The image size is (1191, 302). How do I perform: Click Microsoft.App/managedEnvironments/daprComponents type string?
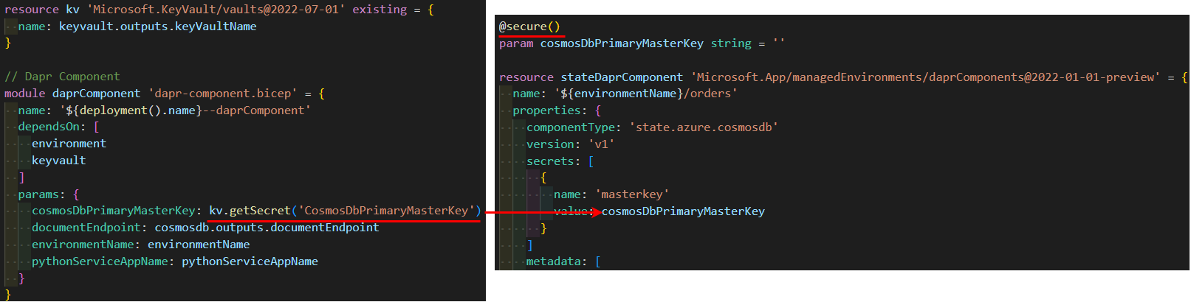(x=925, y=77)
